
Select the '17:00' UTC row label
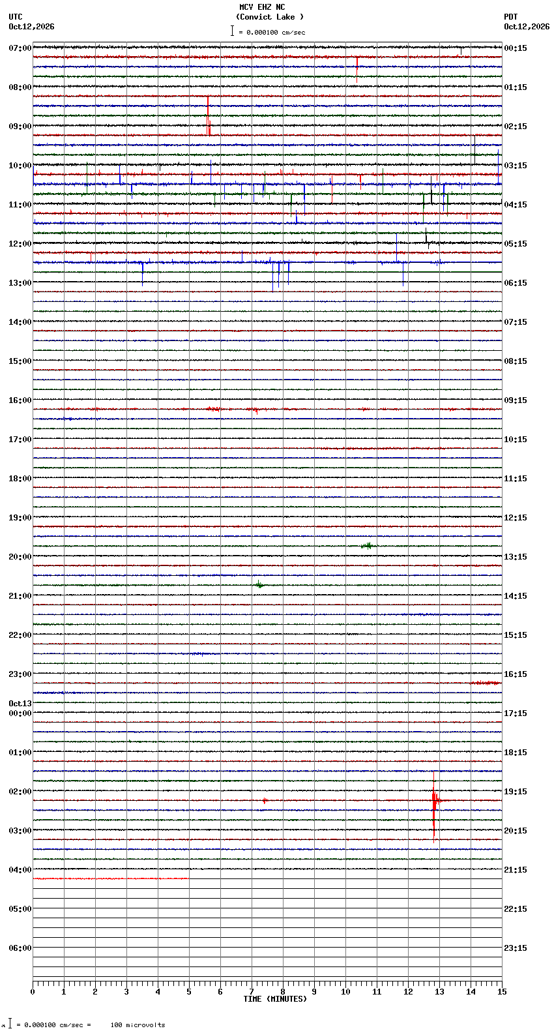(20, 440)
